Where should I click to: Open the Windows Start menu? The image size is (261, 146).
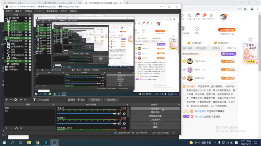point(4,142)
